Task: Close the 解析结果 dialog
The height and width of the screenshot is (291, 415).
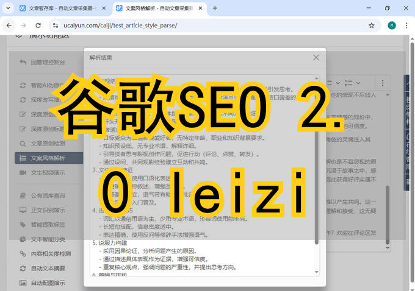Action: (316, 58)
